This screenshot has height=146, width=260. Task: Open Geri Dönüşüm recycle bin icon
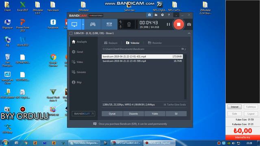(7, 60)
